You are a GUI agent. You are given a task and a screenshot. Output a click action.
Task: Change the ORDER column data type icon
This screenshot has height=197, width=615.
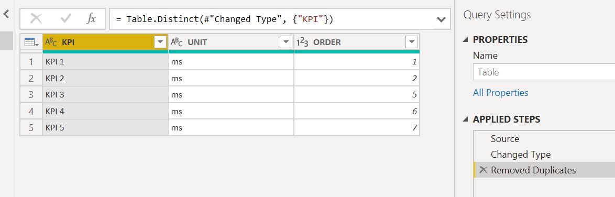click(302, 42)
